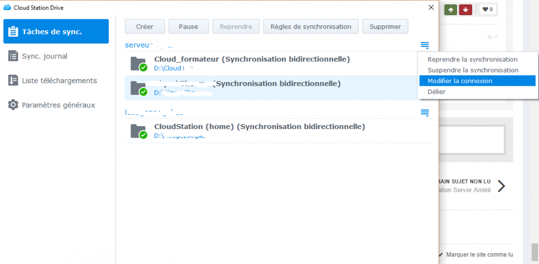Screen dimensions: 539x264
Task: Open the Tâches de sync. section
Action: click(56, 31)
